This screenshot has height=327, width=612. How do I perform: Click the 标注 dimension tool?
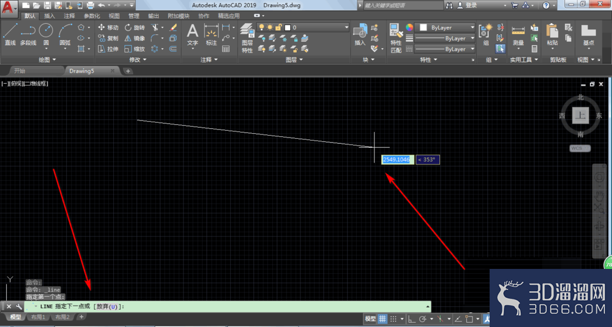point(211,35)
